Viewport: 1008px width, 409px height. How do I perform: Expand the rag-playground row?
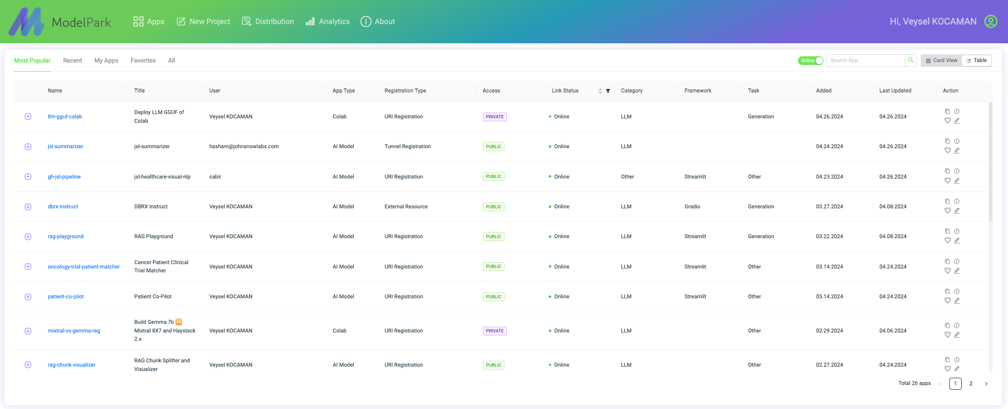click(28, 237)
